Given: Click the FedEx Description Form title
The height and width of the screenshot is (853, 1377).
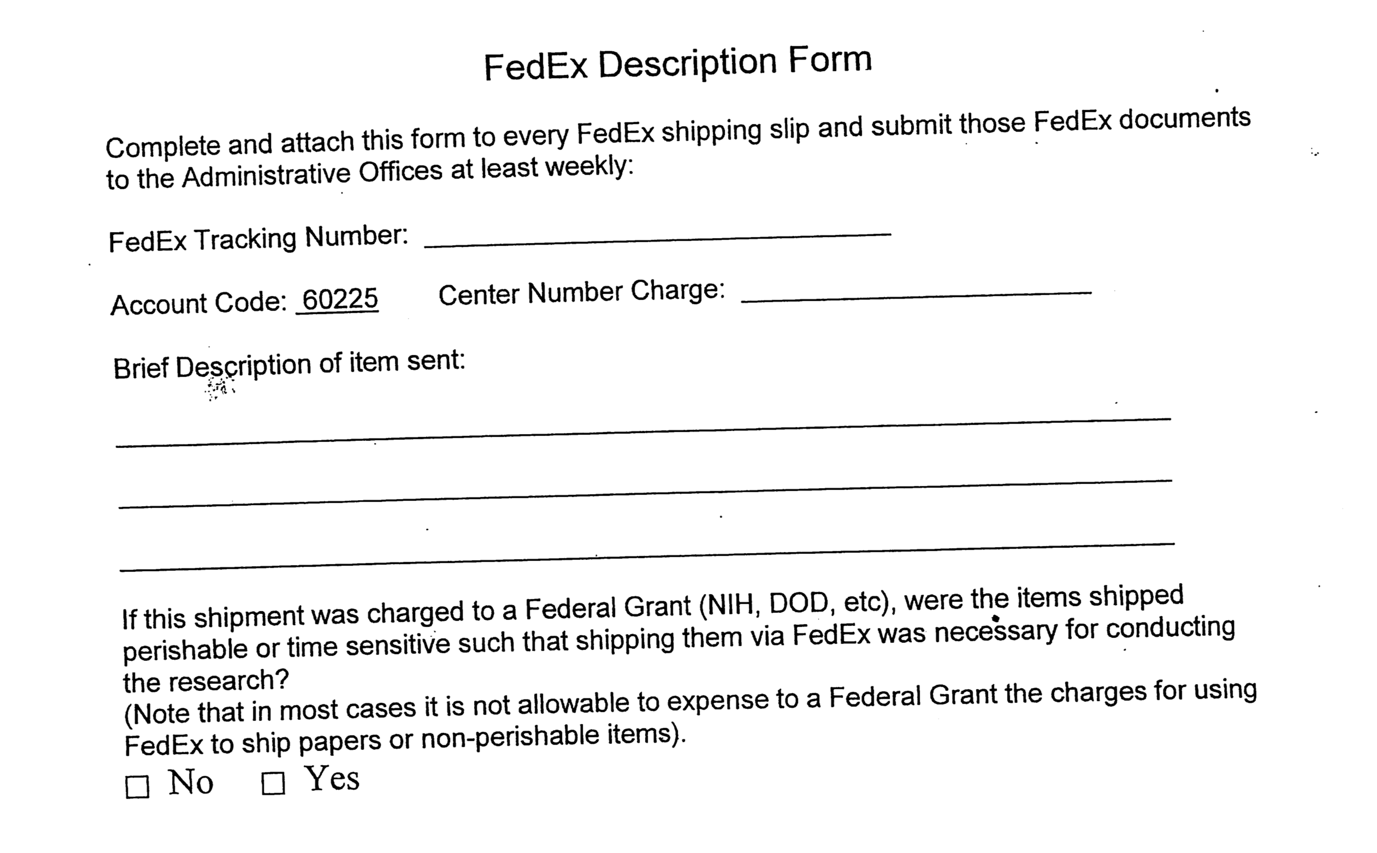Looking at the screenshot, I should pyautogui.click(x=677, y=64).
